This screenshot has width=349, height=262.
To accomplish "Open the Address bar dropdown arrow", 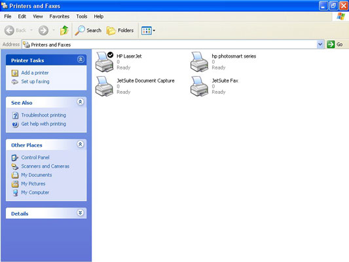I will coord(320,45).
